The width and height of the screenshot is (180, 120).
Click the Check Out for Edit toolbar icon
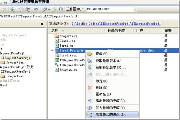coord(21,9)
